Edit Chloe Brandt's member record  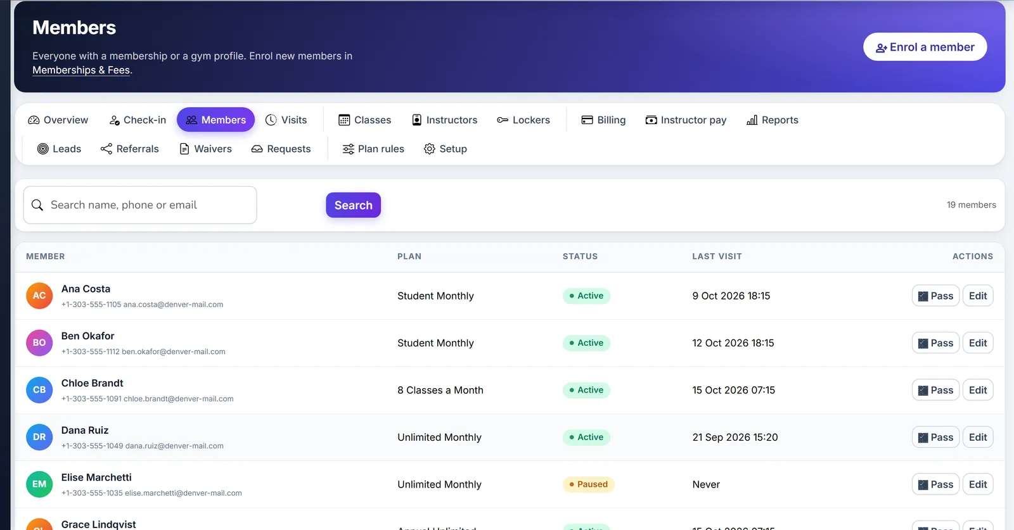[x=978, y=390]
